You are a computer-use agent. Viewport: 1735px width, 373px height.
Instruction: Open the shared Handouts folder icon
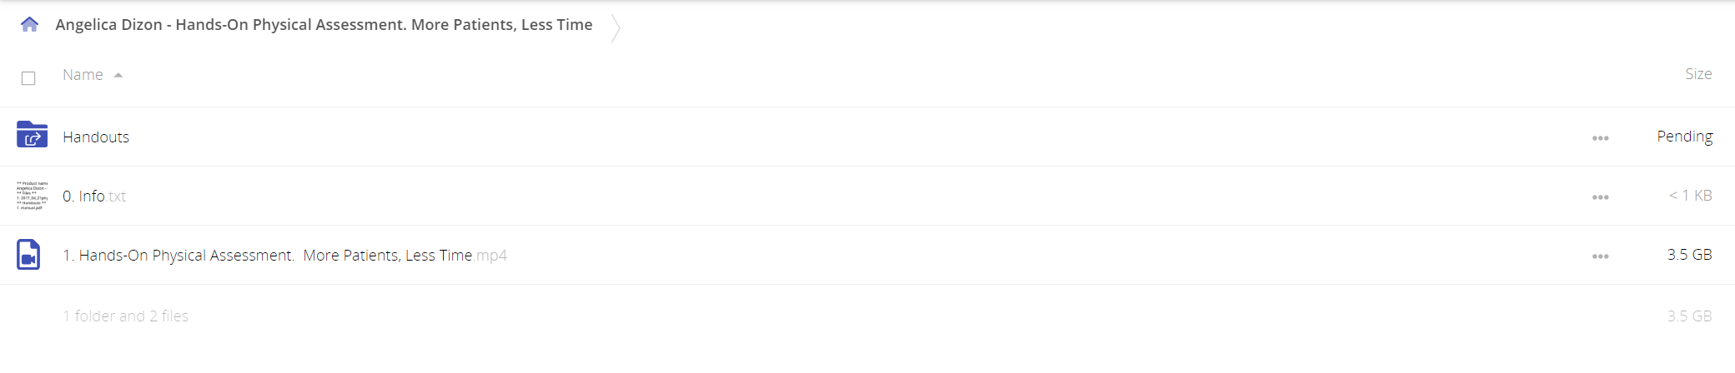[32, 134]
